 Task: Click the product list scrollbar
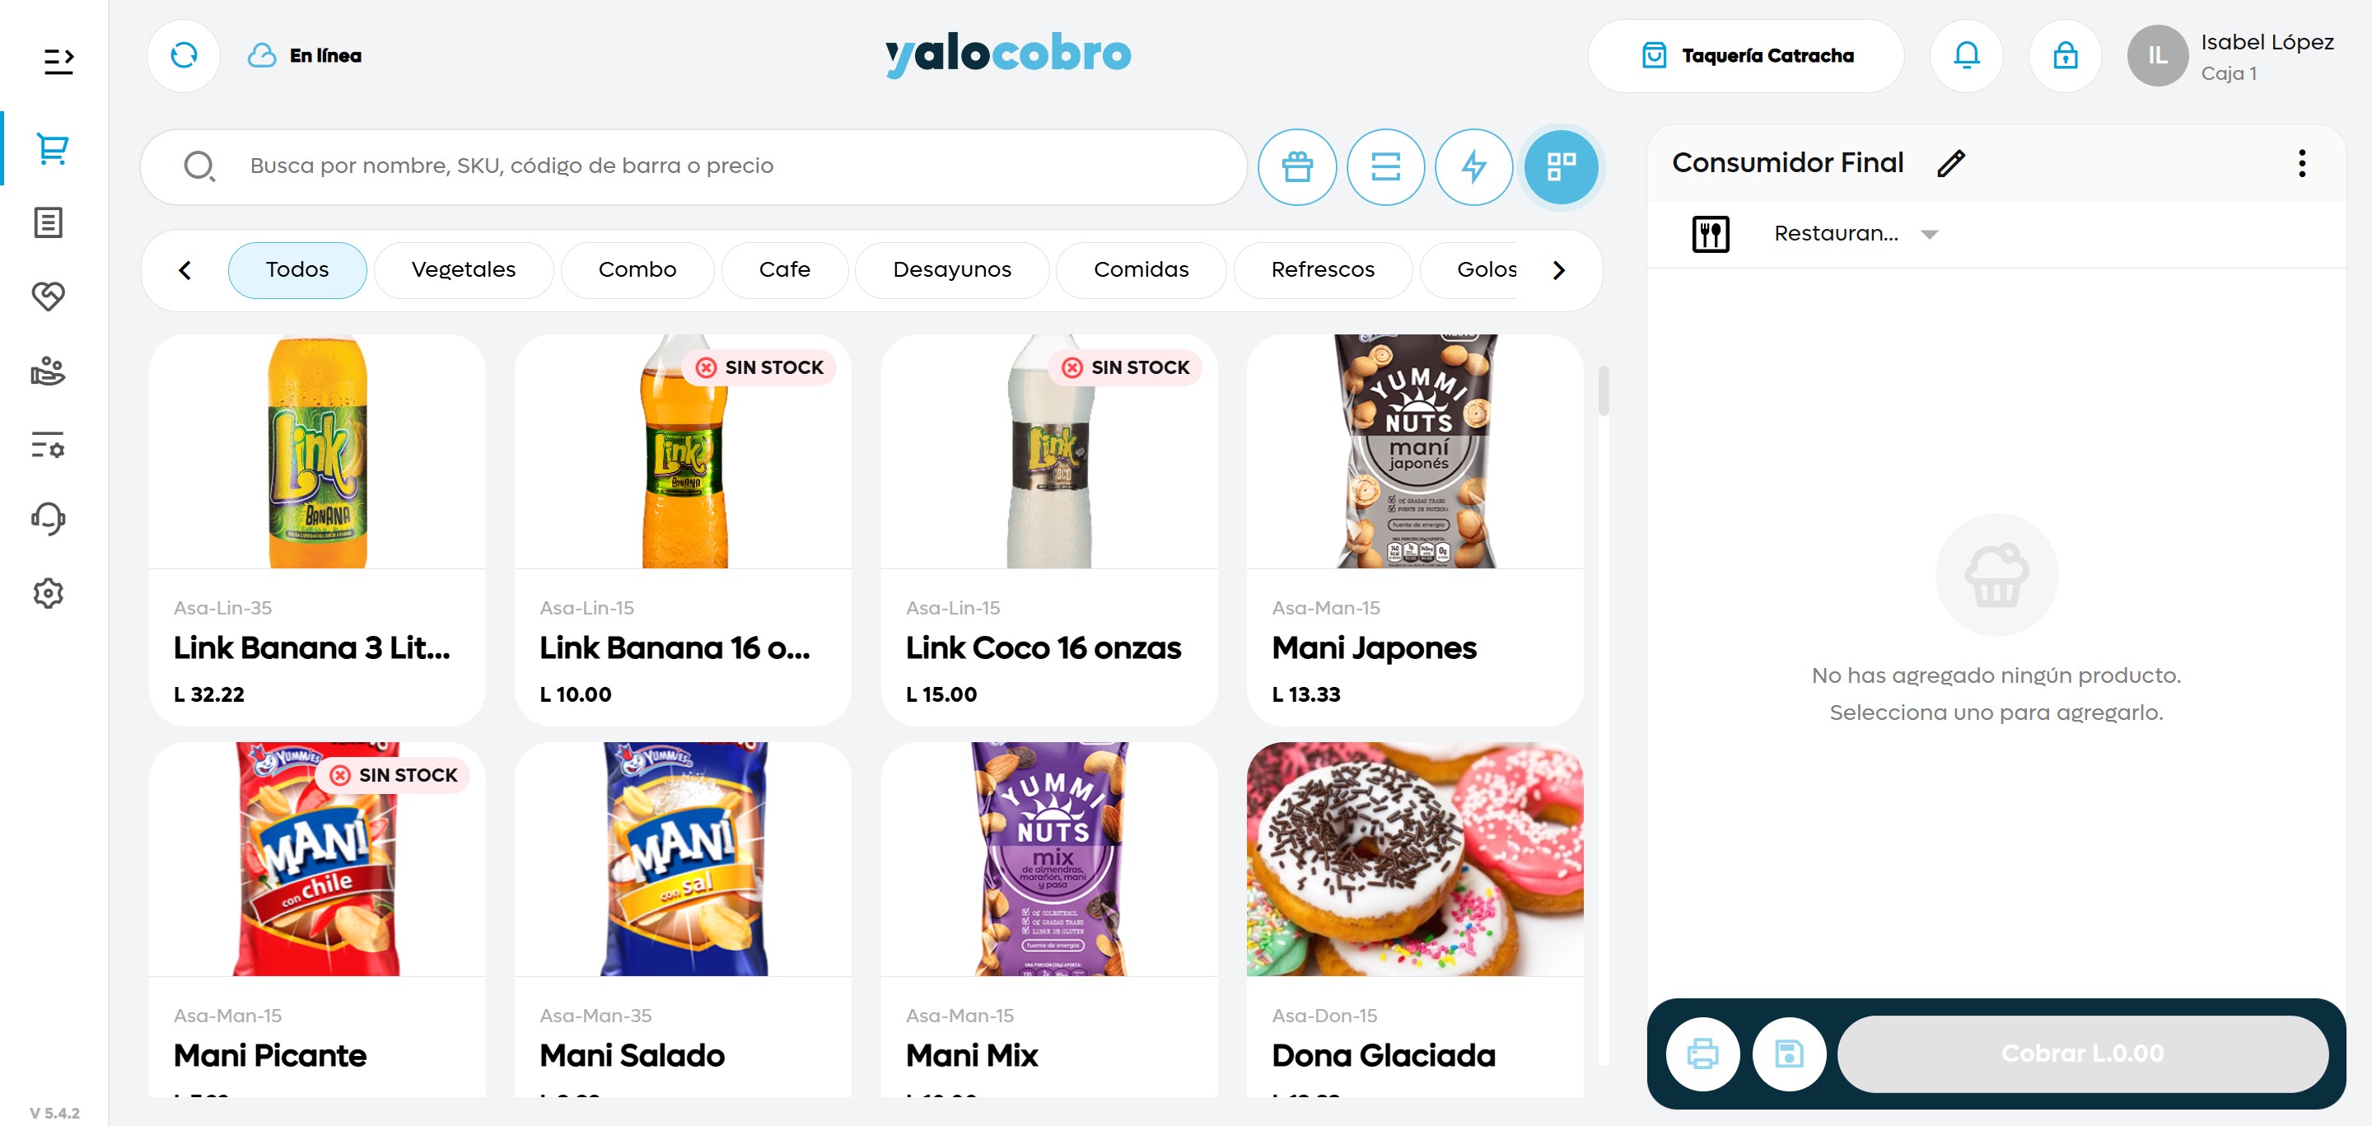(1602, 391)
